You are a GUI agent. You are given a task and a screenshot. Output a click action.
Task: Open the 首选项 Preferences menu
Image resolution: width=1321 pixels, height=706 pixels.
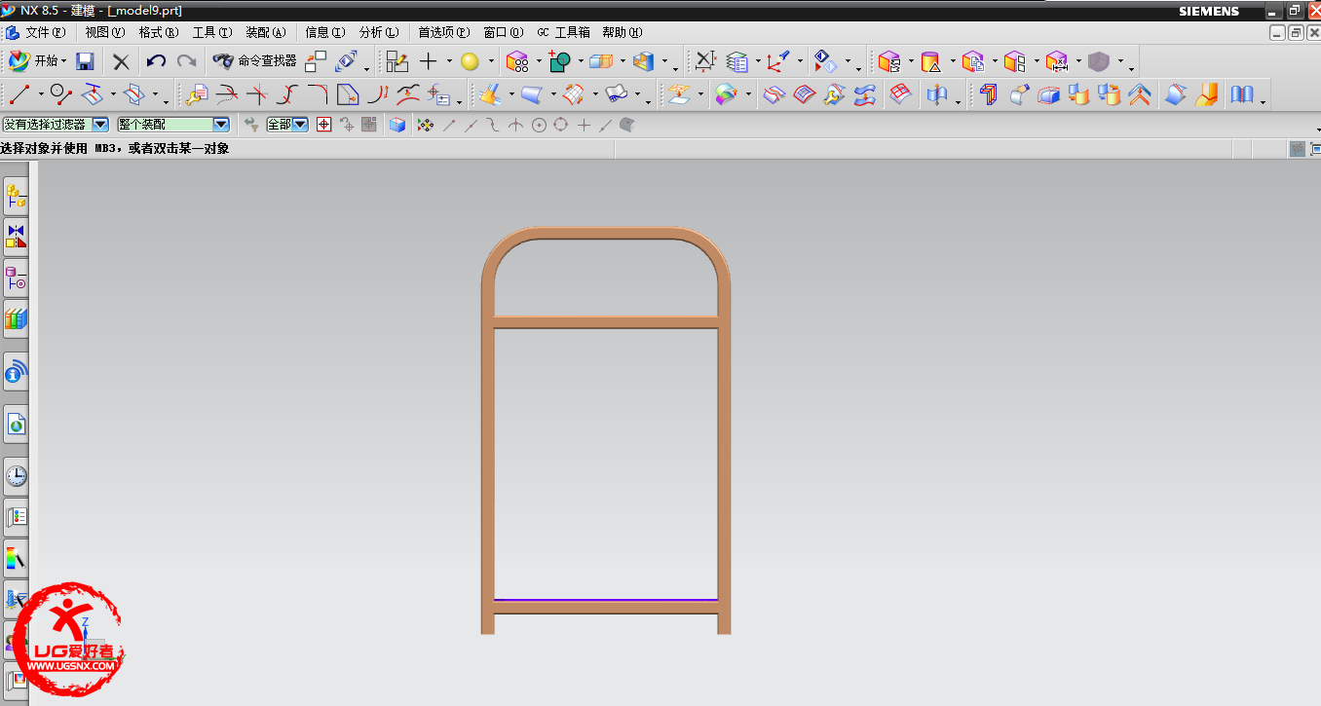click(x=443, y=32)
